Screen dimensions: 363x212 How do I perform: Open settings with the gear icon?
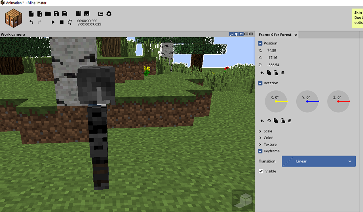point(109,14)
